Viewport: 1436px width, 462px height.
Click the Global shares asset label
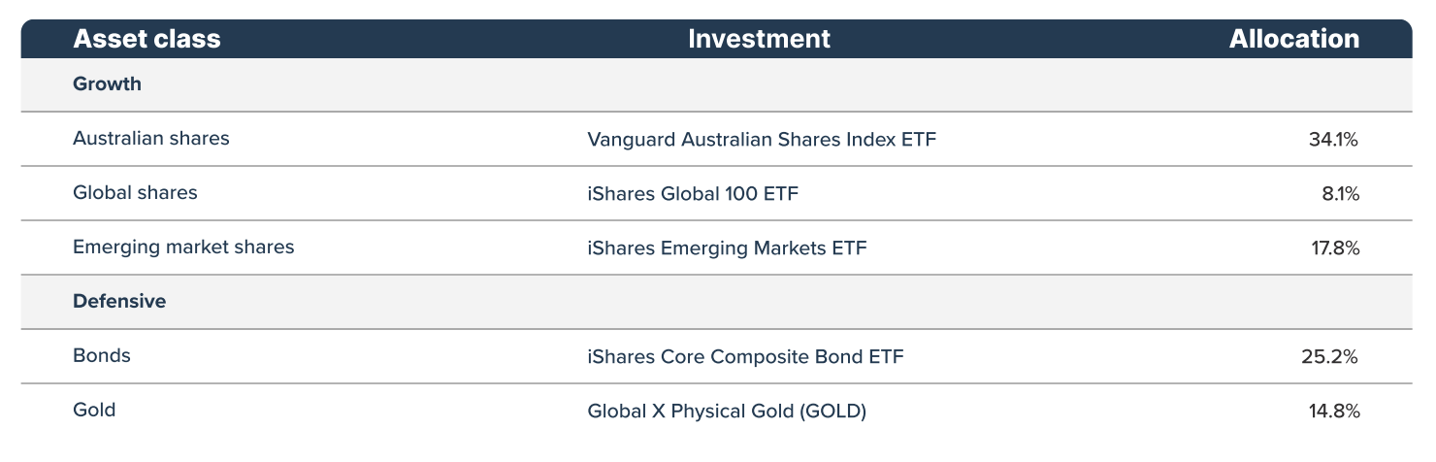(x=135, y=193)
